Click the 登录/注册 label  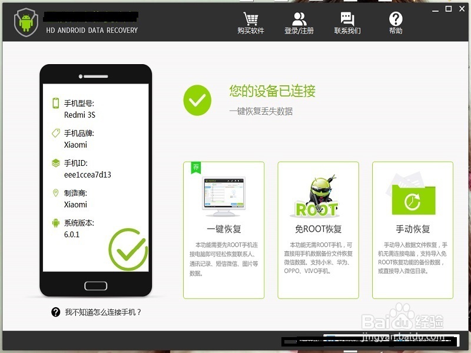pos(299,31)
